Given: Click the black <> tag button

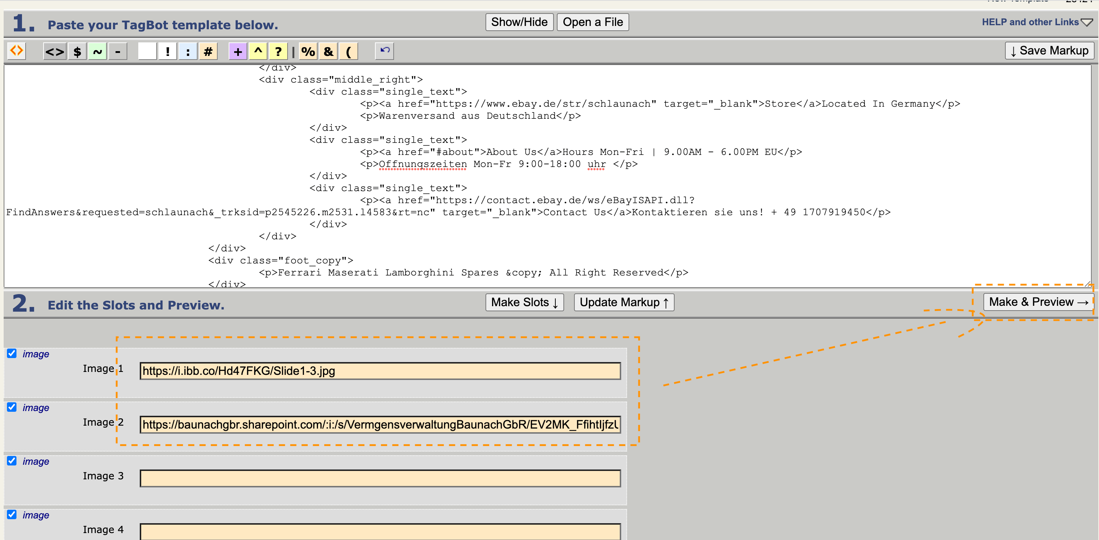Looking at the screenshot, I should coord(55,52).
